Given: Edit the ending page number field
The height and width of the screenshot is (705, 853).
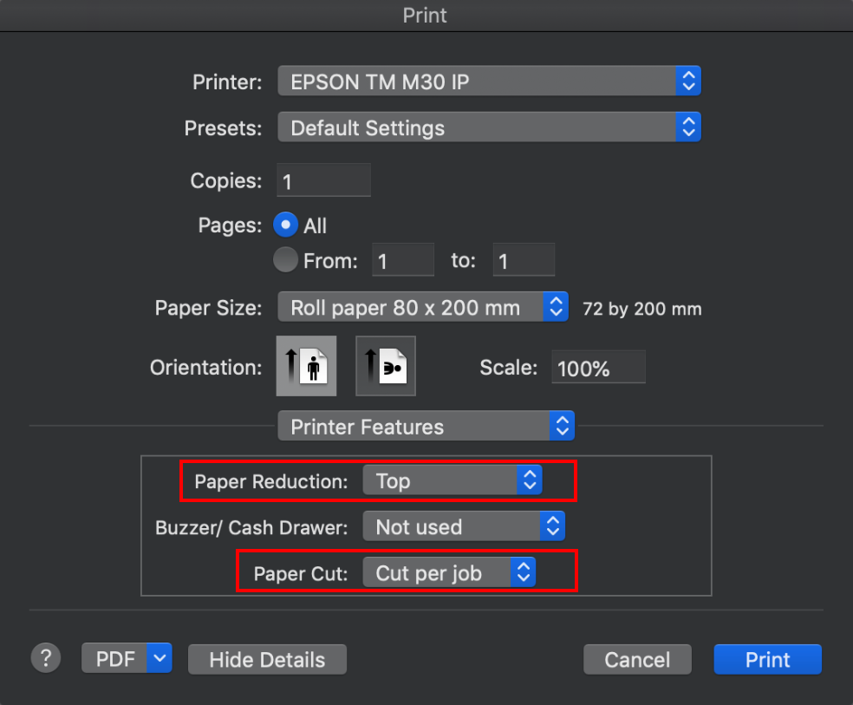Looking at the screenshot, I should pos(524,258).
